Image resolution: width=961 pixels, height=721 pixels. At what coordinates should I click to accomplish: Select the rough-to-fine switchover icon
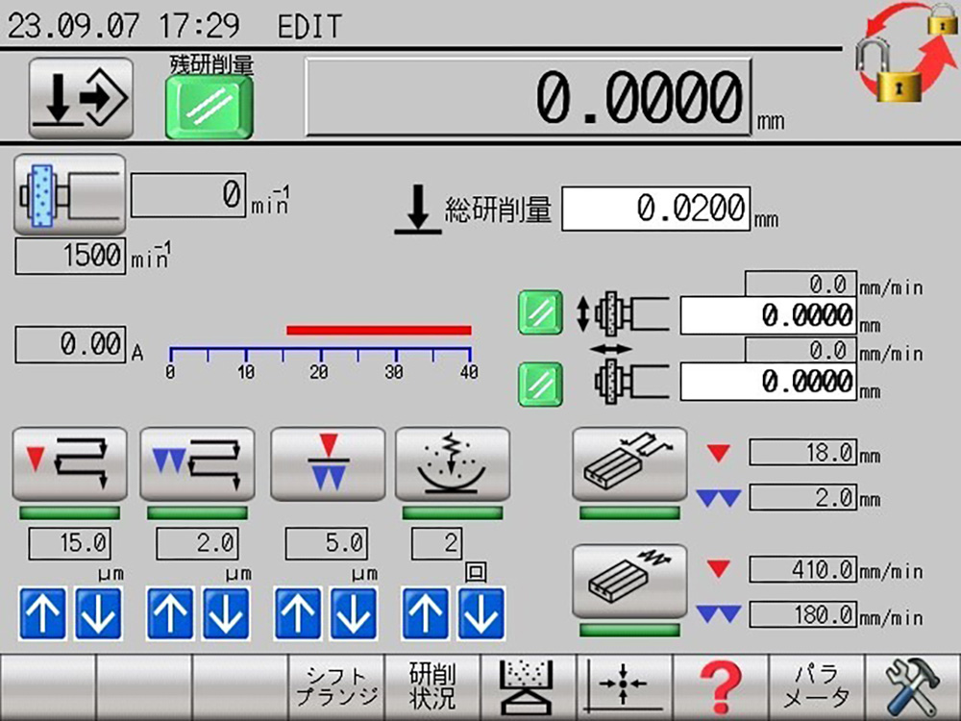[328, 464]
